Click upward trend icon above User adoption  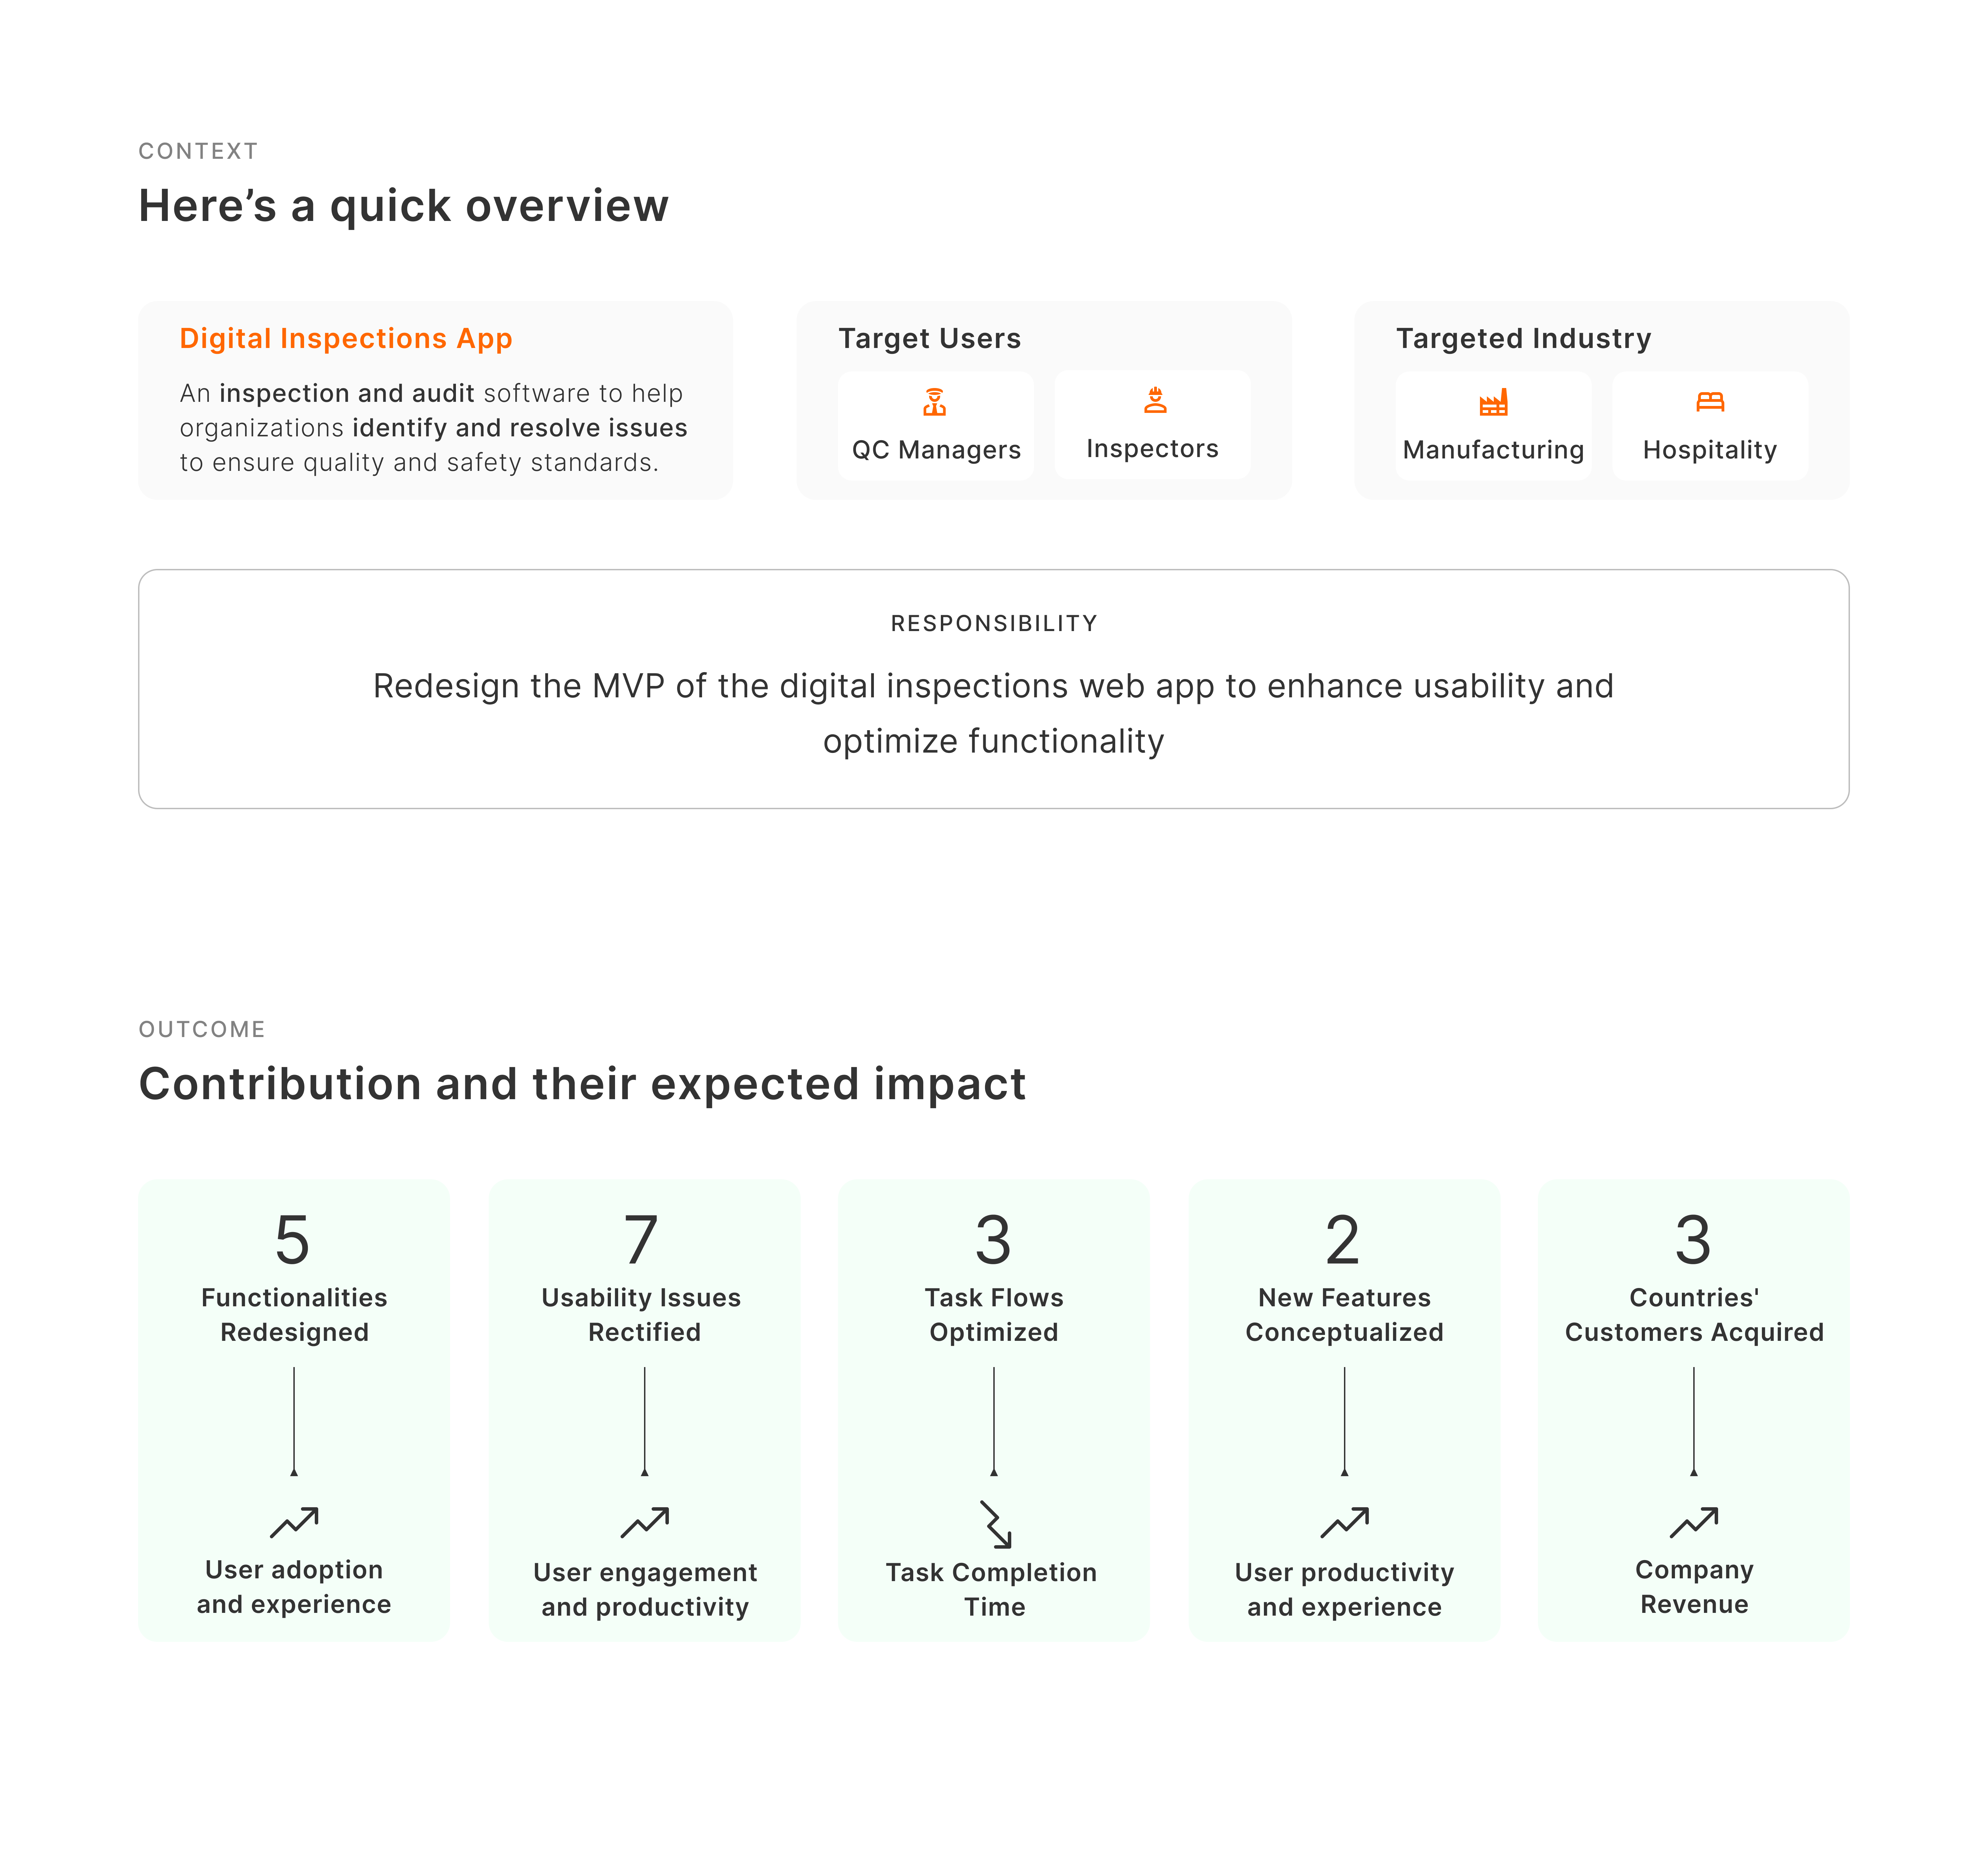pyautogui.click(x=294, y=1522)
